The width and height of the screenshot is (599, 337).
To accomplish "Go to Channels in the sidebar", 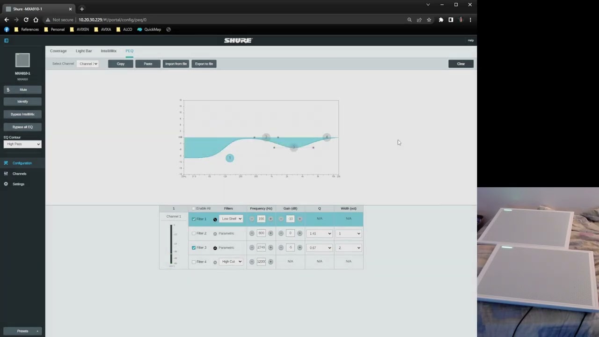I will point(19,174).
